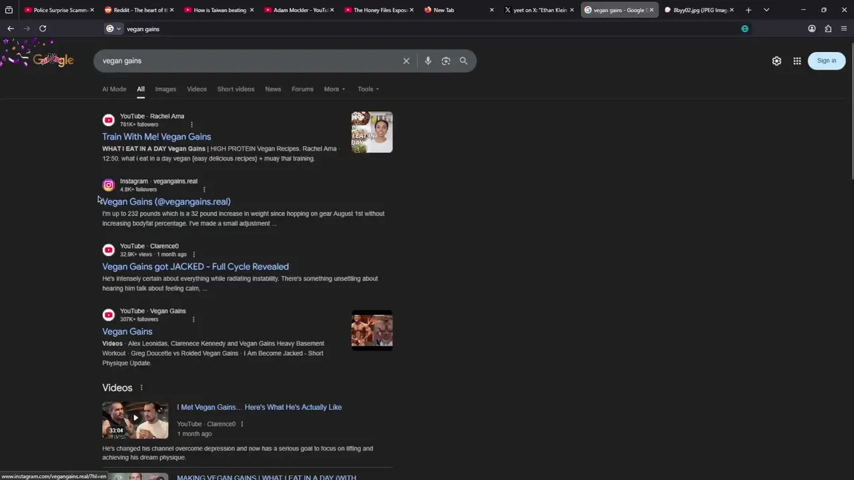Image resolution: width=854 pixels, height=480 pixels.
Task: Open the extensions puzzle icon
Action: tap(828, 29)
